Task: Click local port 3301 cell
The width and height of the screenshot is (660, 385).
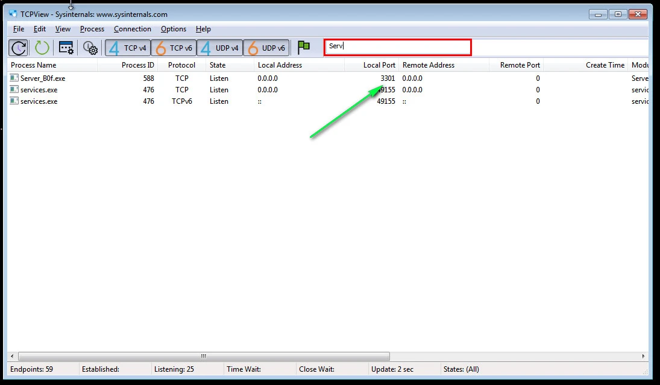Action: [x=388, y=78]
